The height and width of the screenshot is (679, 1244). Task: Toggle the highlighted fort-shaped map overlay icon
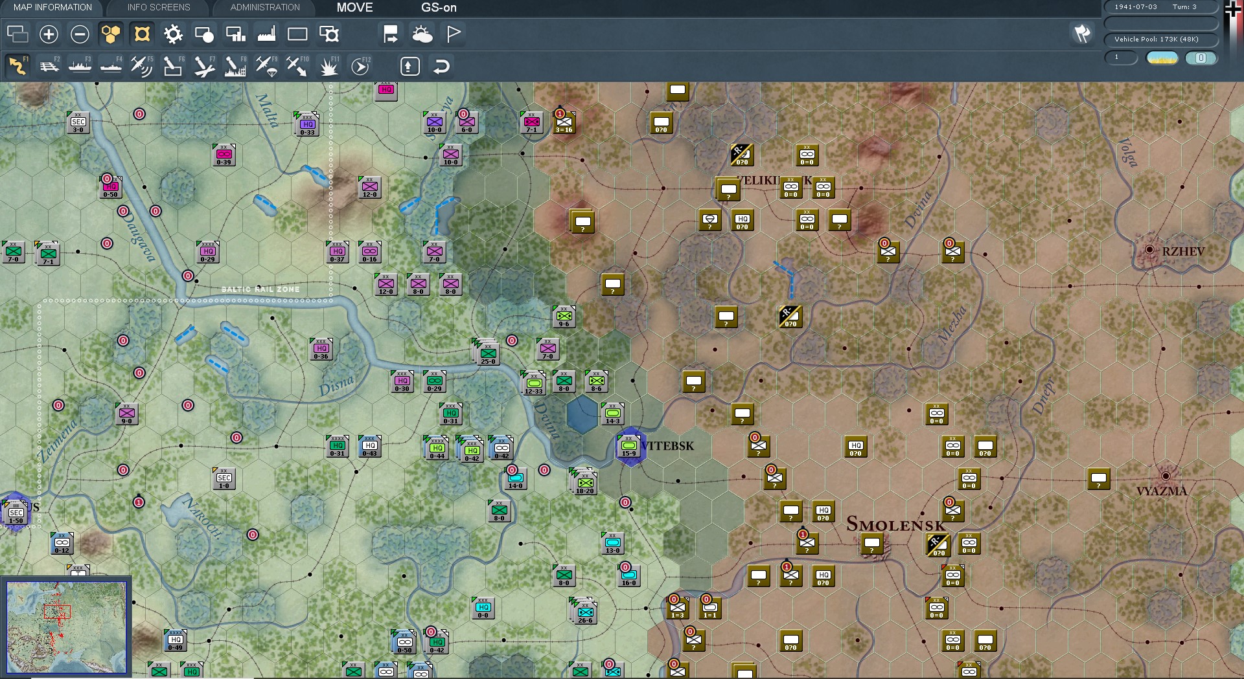click(142, 34)
